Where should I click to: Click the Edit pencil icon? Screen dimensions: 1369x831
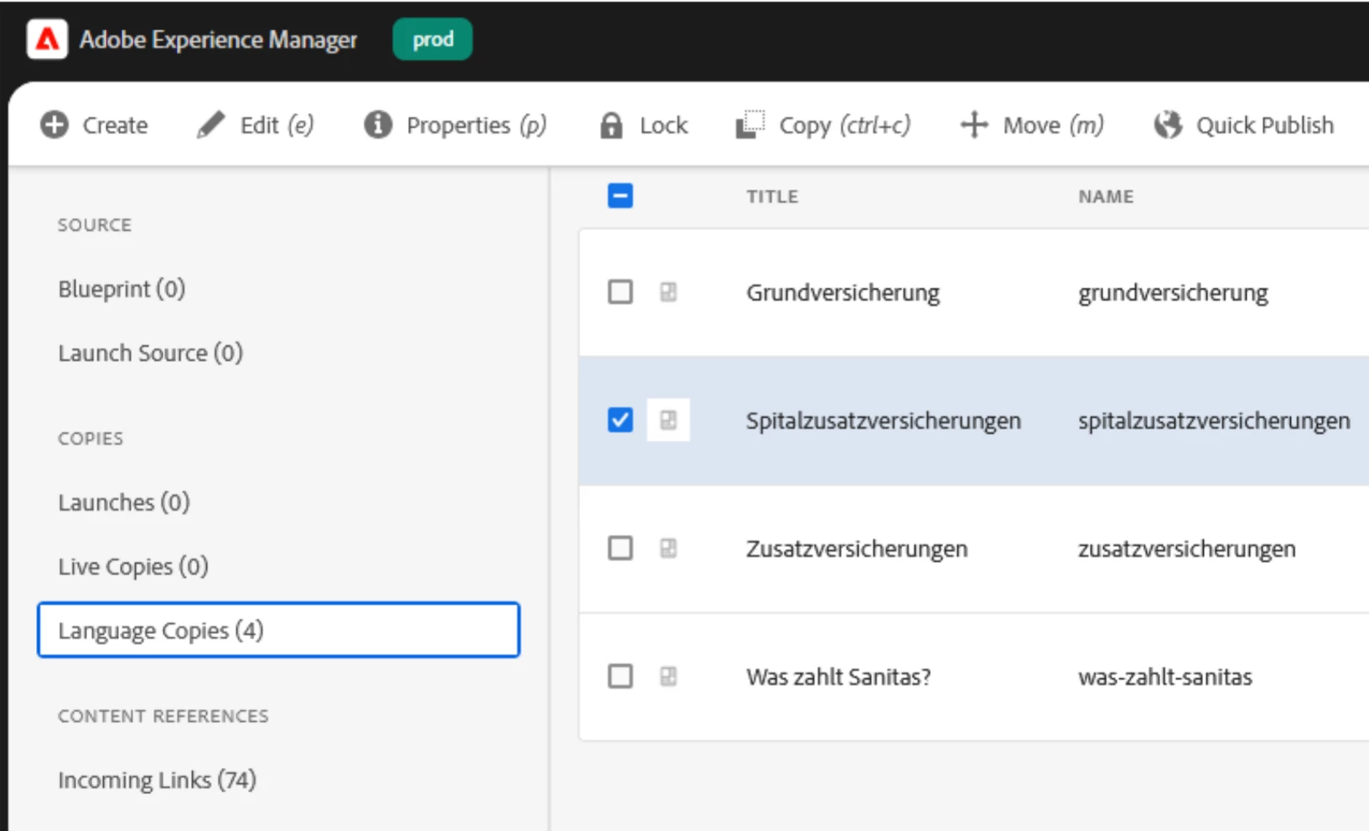211,125
